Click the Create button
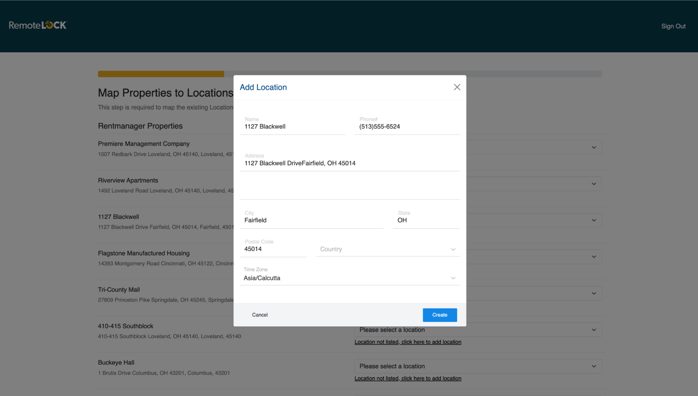Viewport: 698px width, 396px height. [x=440, y=315]
